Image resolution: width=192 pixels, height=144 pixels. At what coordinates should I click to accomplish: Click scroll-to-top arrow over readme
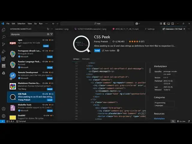(143, 114)
